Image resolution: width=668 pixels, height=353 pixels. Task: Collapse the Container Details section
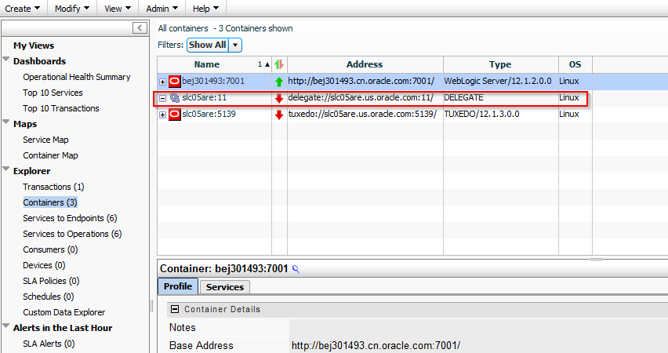click(x=174, y=309)
